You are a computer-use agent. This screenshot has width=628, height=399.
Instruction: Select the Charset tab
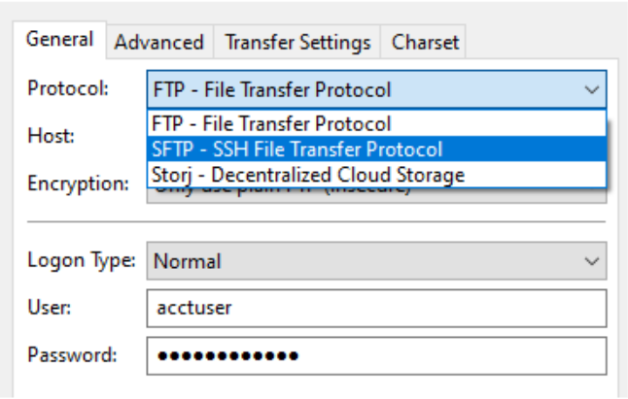click(423, 42)
